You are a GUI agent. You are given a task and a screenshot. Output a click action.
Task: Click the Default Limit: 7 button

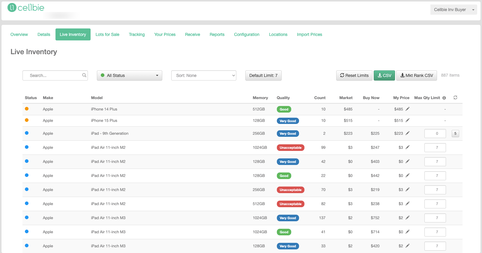(263, 75)
